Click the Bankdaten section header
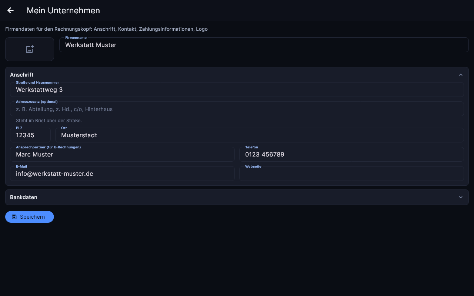 pyautogui.click(x=237, y=197)
